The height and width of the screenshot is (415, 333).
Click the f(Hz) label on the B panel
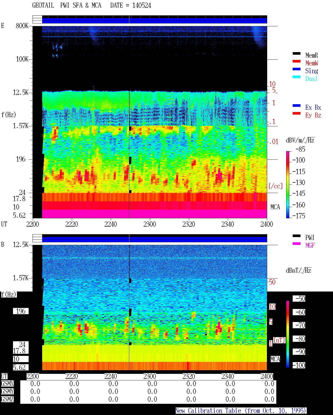click(9, 294)
